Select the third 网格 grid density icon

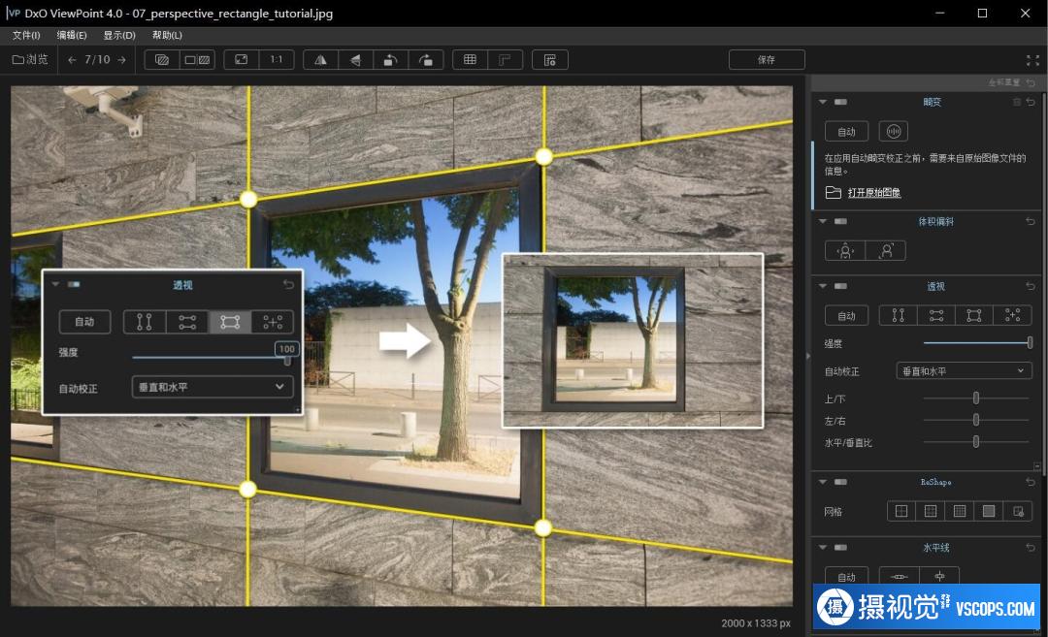(x=960, y=511)
